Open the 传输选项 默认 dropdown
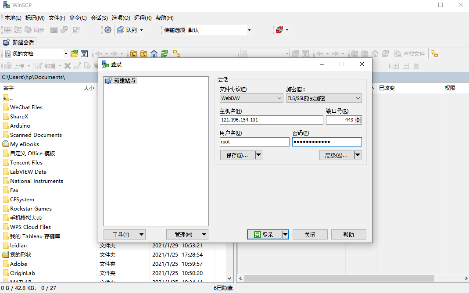 (249, 30)
